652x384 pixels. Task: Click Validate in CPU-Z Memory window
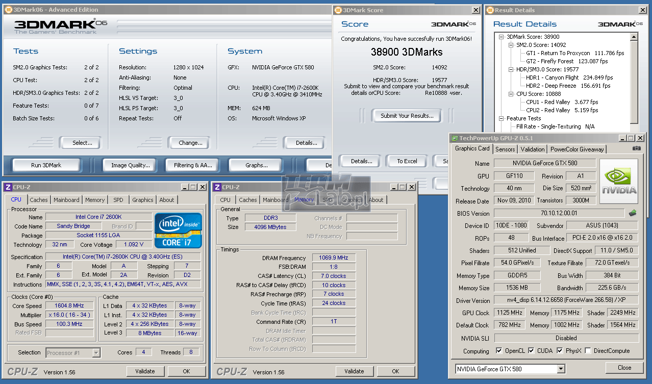(354, 371)
